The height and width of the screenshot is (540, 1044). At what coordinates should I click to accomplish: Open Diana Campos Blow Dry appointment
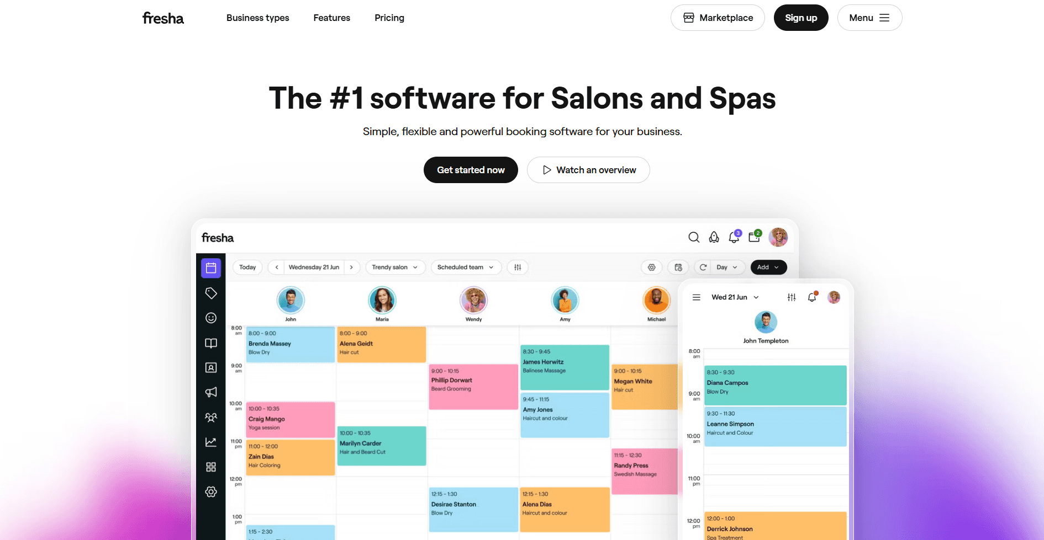776,386
